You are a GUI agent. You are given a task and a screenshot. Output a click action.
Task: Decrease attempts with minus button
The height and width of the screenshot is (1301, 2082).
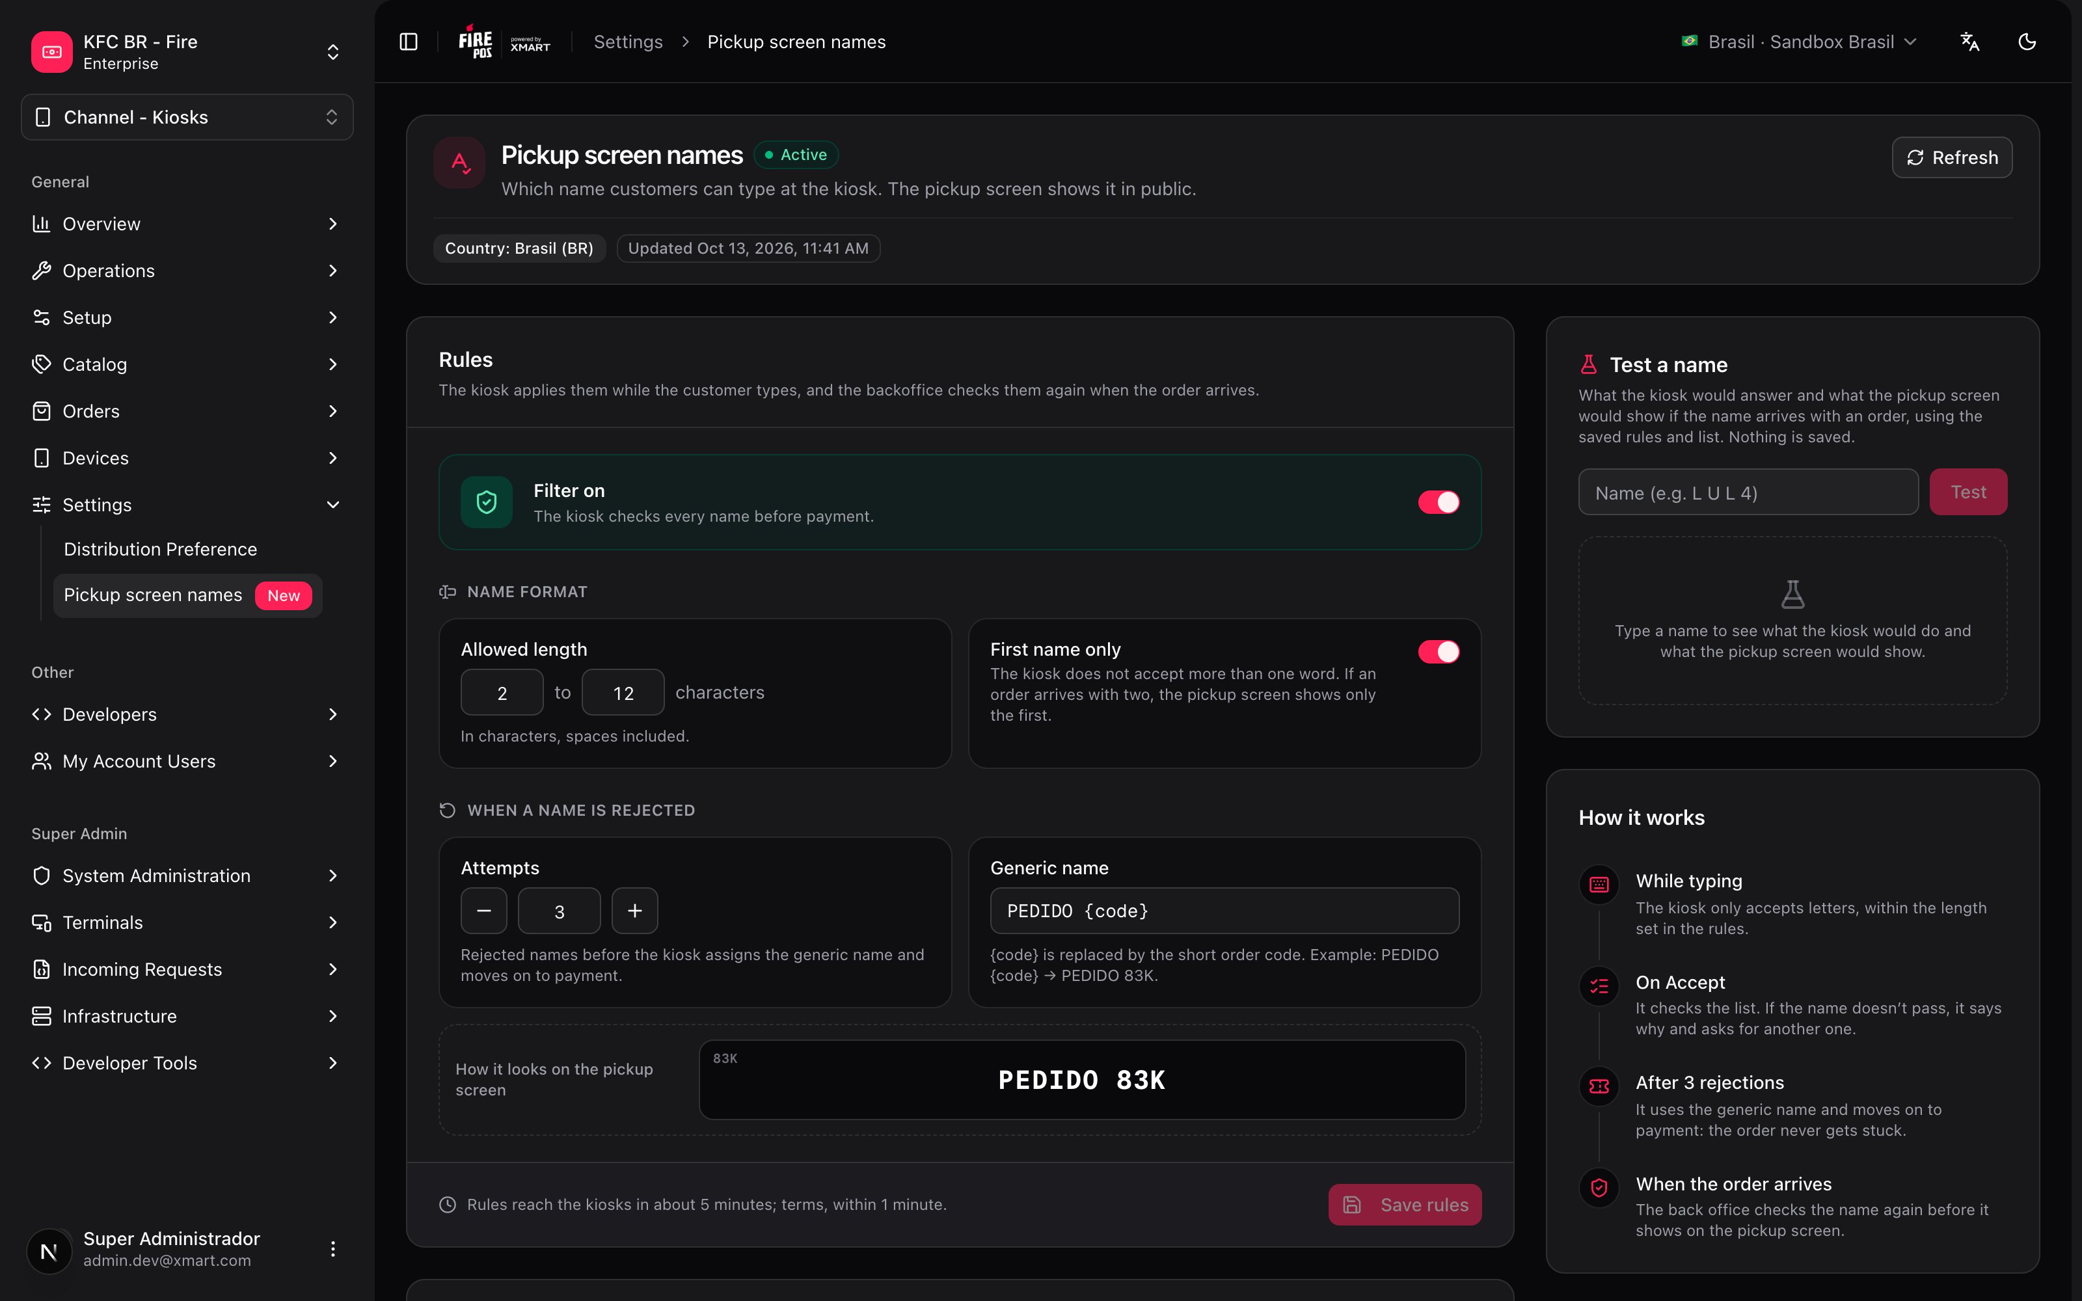[483, 910]
